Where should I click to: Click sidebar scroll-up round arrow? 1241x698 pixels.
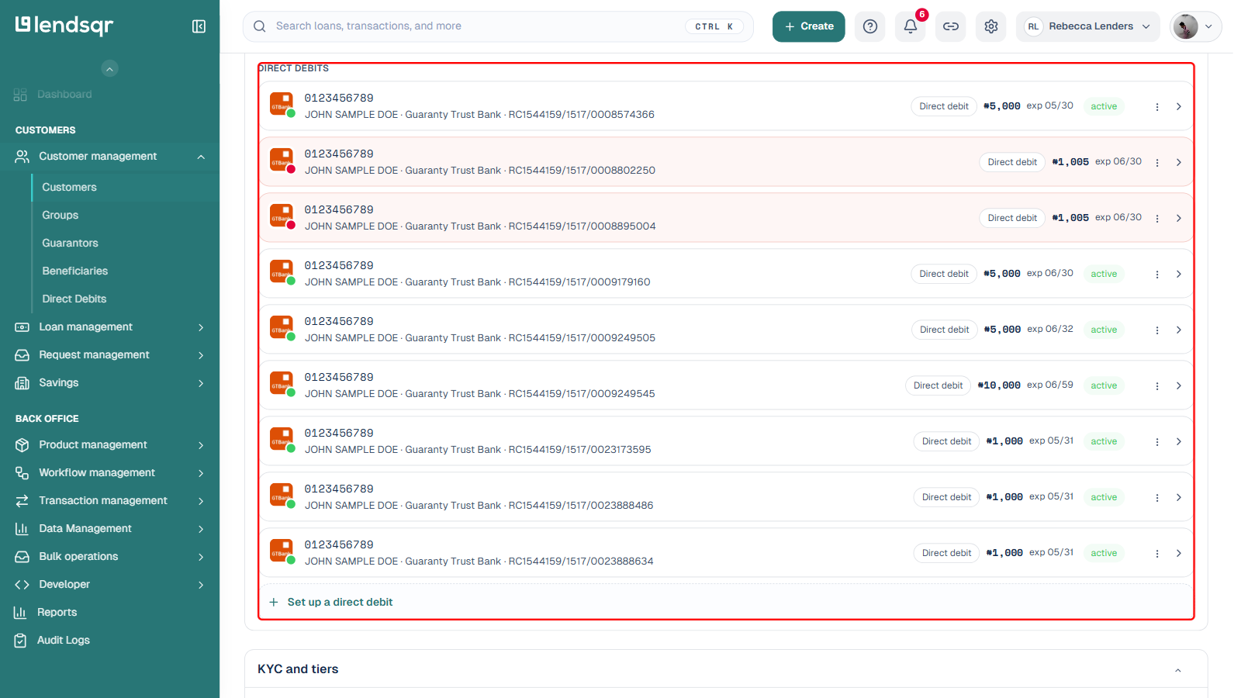(x=110, y=68)
